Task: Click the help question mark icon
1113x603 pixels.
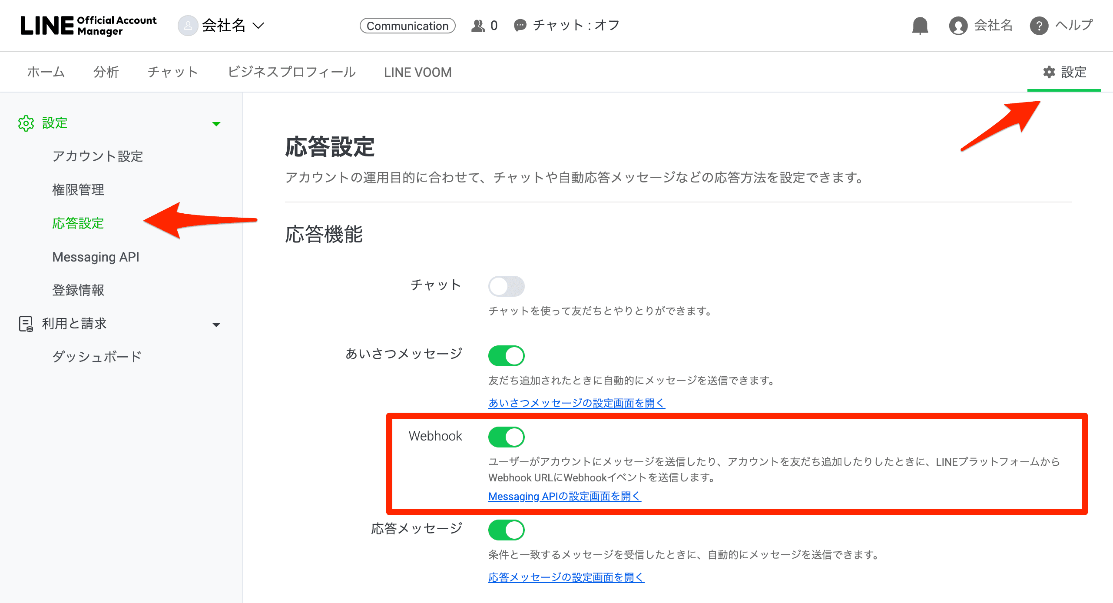Action: (x=1039, y=26)
